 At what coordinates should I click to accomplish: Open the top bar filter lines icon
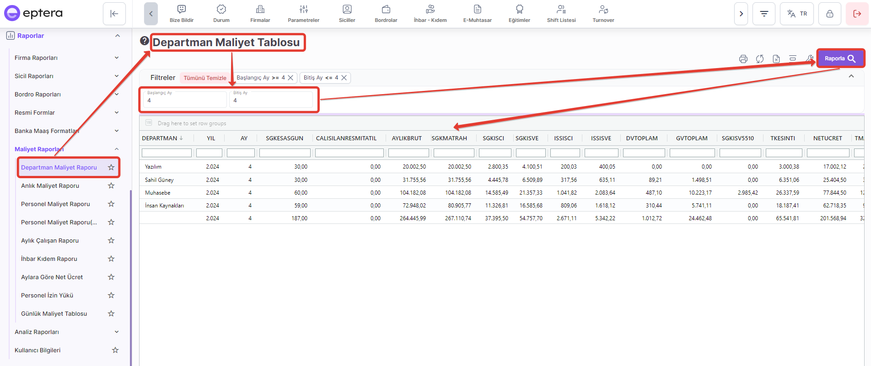[764, 14]
